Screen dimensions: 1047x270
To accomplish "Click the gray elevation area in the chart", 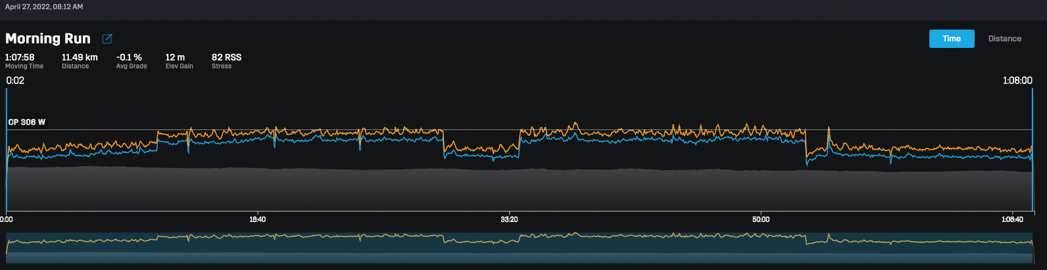I will tap(520, 191).
